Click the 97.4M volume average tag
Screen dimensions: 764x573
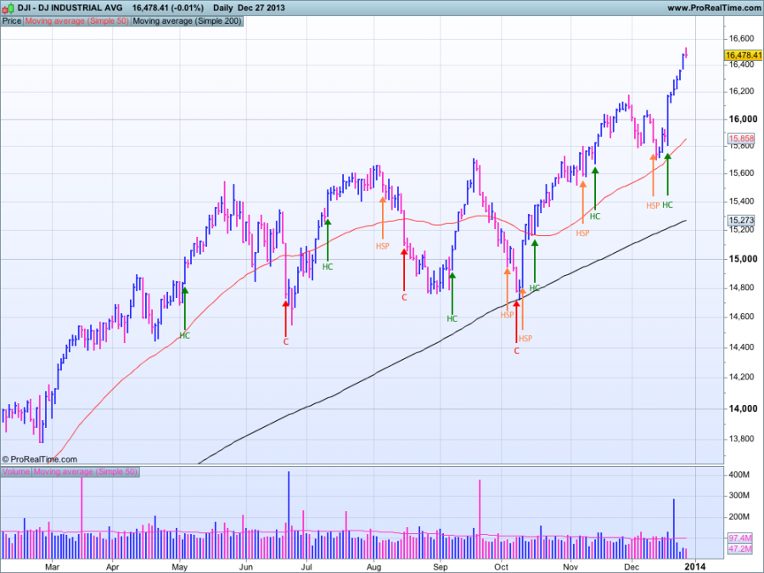[740, 538]
